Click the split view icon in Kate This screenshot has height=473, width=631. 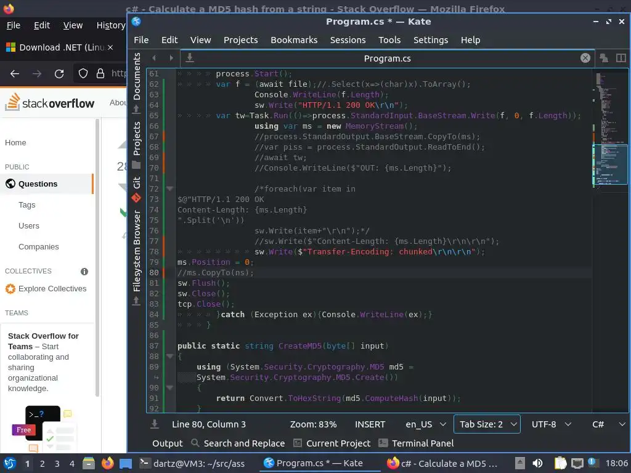click(x=621, y=58)
